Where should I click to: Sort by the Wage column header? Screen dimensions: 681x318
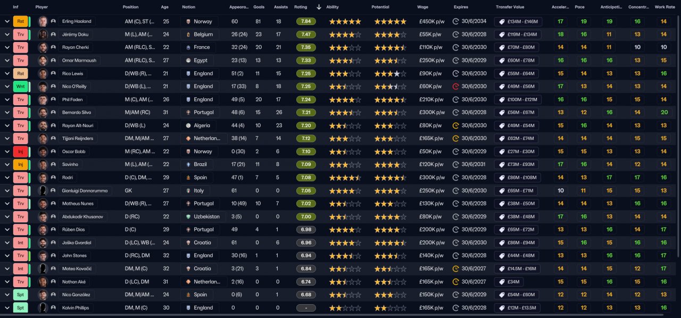(x=422, y=7)
